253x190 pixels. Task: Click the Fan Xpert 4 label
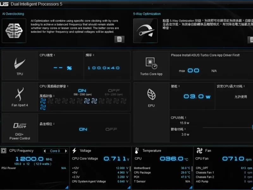(20, 105)
